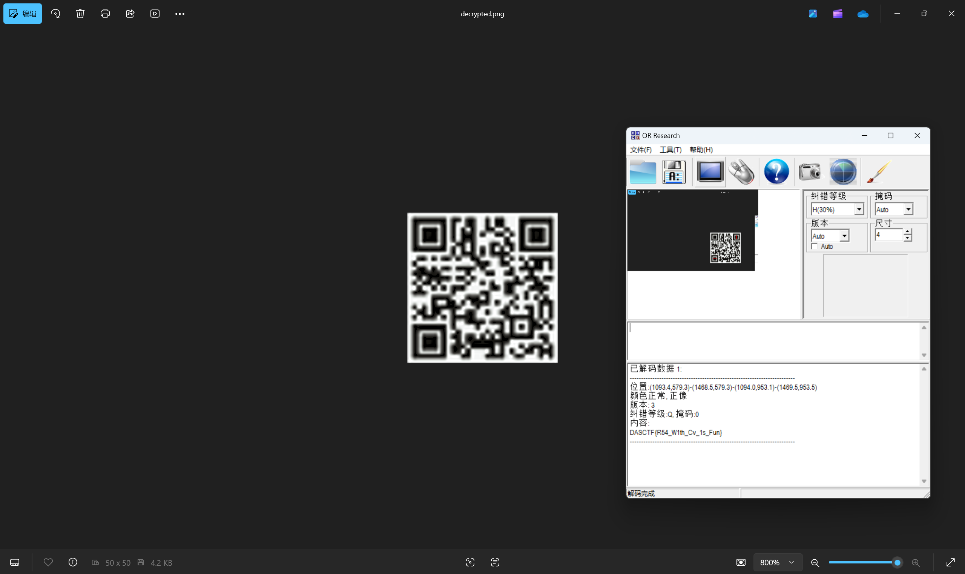Click input box scrollbar up arrow
Image resolution: width=965 pixels, height=574 pixels.
[924, 328]
